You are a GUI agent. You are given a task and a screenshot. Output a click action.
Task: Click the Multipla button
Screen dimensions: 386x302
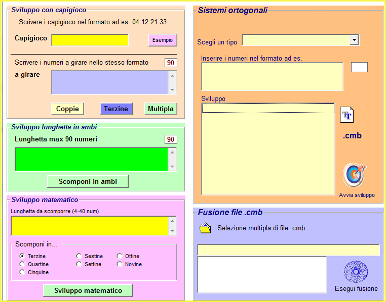click(x=161, y=109)
